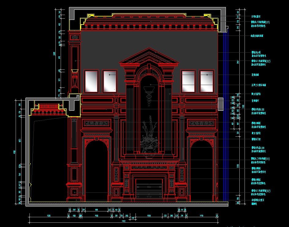Click the 深啡网纹大理石 annotation label
289x227 pixels.
pos(258,200)
